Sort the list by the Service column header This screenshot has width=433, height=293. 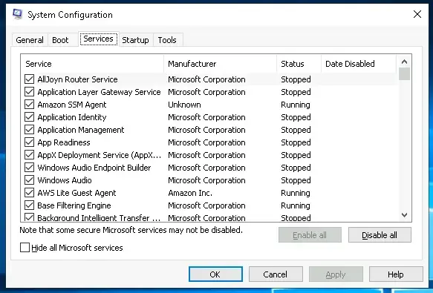pos(92,64)
